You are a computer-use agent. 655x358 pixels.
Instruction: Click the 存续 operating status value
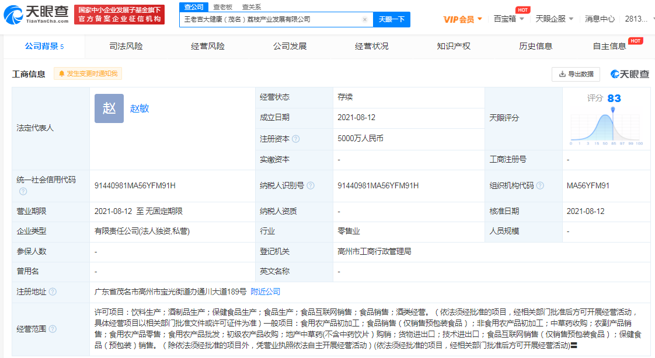pos(345,97)
